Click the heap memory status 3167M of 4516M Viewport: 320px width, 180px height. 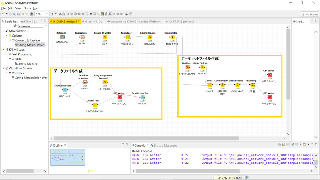point(230,177)
